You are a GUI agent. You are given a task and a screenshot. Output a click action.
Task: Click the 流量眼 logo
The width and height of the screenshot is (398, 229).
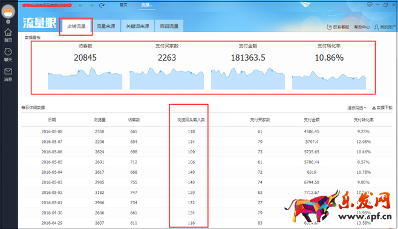(39, 23)
